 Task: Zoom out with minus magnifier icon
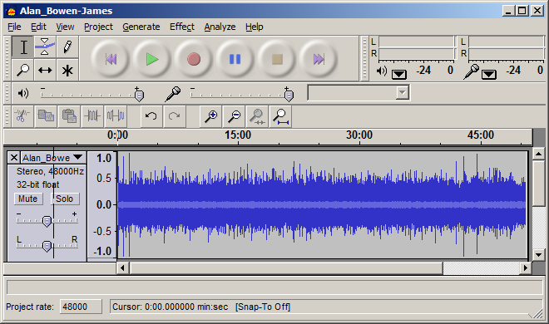tap(235, 116)
